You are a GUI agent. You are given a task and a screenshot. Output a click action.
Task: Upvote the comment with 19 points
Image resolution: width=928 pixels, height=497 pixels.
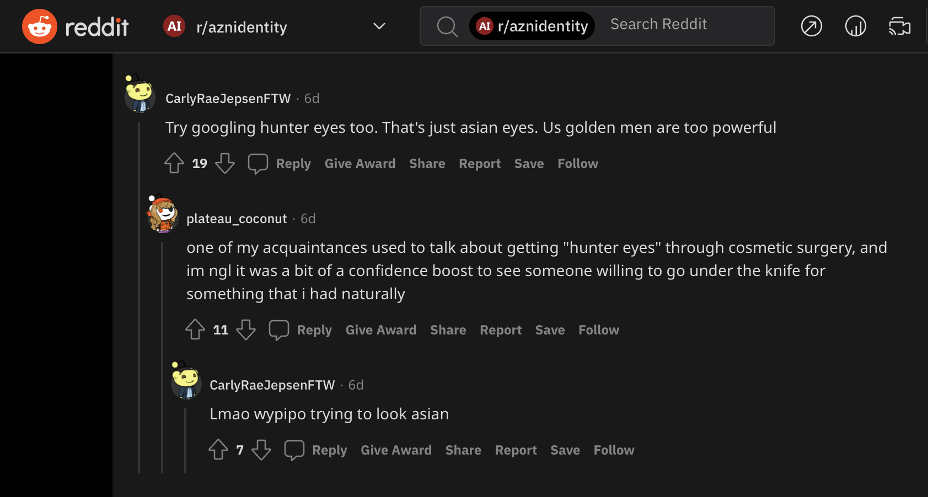click(174, 163)
